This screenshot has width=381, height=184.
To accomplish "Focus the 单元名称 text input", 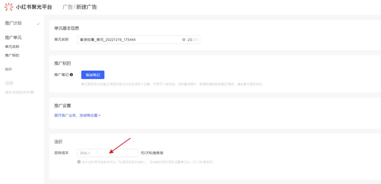I will click(x=129, y=40).
